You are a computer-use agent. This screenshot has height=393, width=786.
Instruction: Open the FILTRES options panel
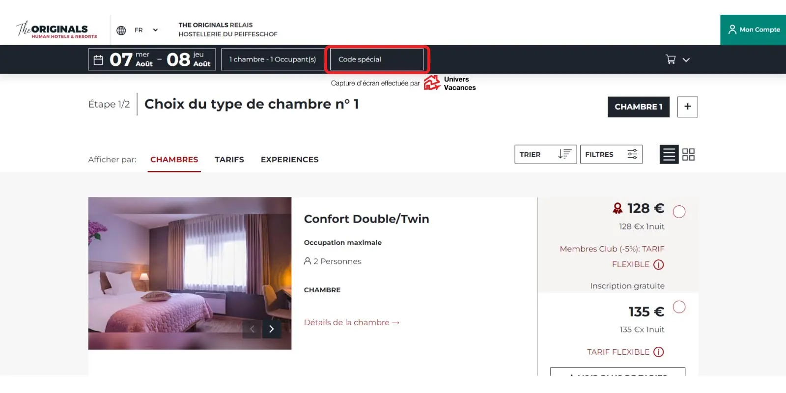611,154
